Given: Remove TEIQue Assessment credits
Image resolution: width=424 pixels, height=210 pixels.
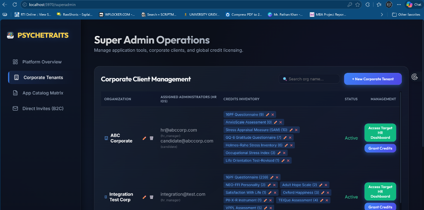Looking at the screenshot, I should (327, 200).
